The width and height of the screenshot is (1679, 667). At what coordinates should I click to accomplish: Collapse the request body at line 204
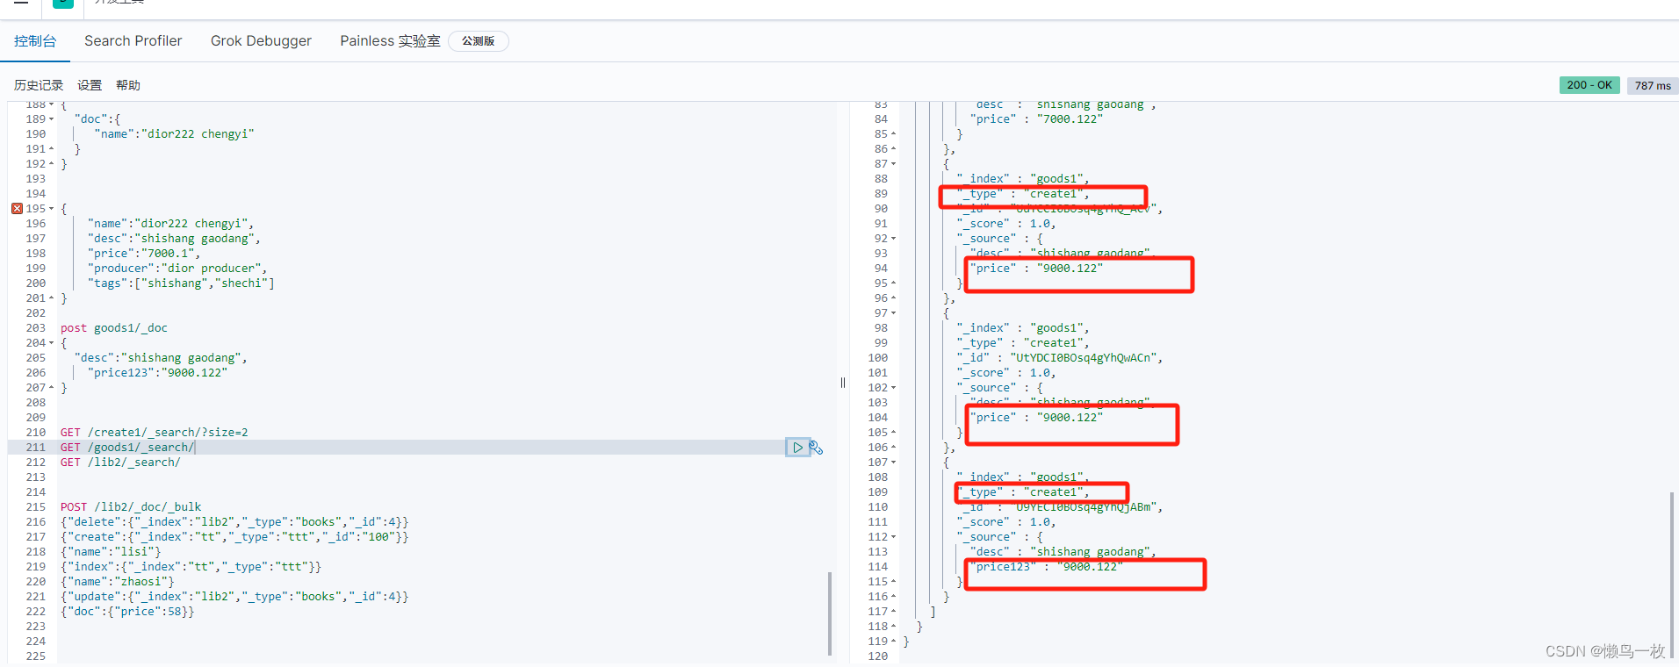pos(51,343)
